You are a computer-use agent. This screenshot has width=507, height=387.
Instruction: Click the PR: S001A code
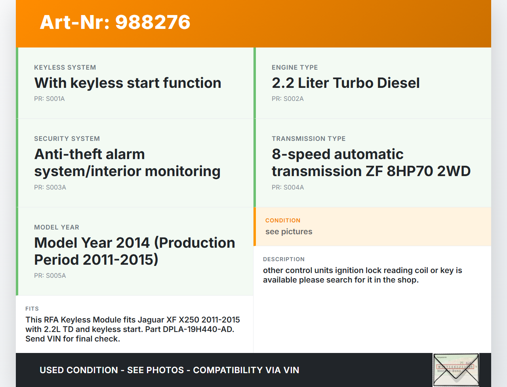(x=50, y=99)
